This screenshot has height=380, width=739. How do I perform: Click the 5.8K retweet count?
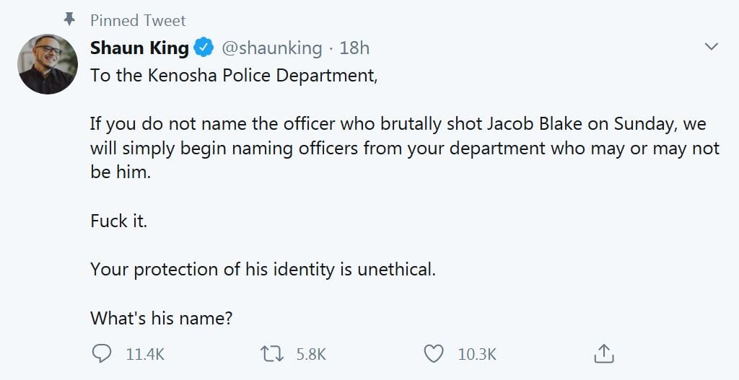pyautogui.click(x=311, y=354)
